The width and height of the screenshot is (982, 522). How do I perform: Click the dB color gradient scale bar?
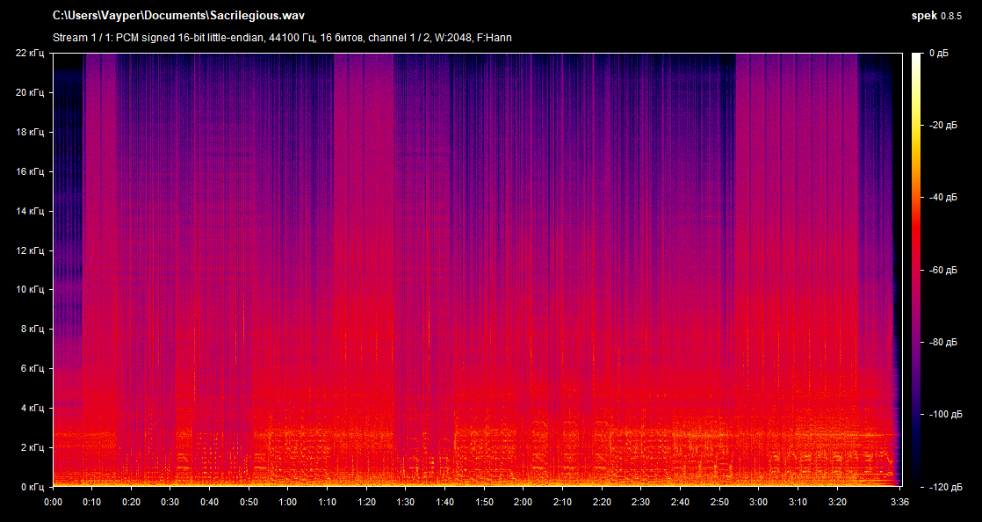coord(917,270)
